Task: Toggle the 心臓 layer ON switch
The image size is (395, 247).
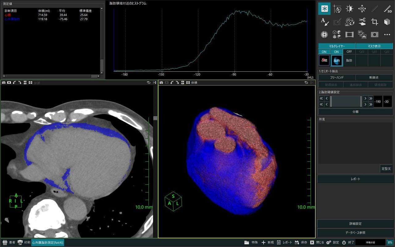Action: coord(324,52)
